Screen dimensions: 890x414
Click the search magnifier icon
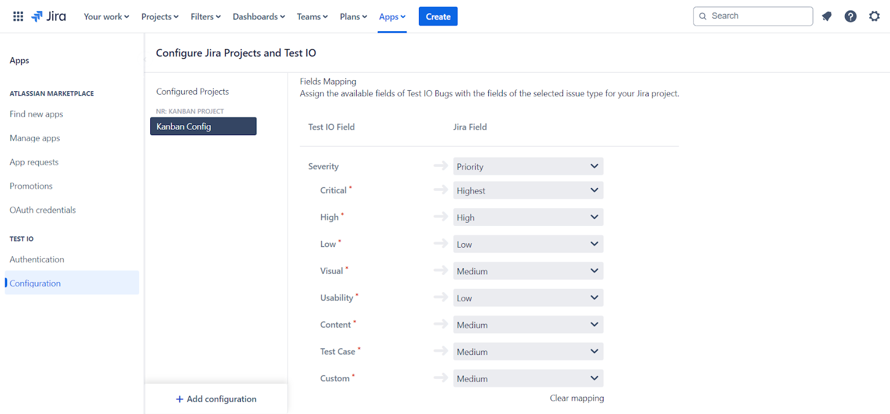(703, 16)
